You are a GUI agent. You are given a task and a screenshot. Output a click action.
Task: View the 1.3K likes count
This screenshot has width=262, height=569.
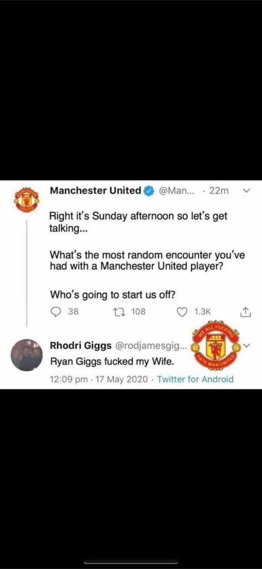(x=202, y=311)
